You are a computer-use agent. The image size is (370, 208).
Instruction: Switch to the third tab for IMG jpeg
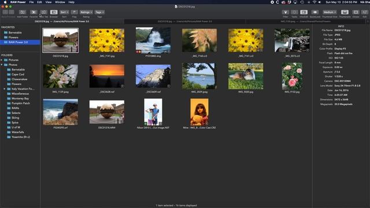tap(306, 21)
